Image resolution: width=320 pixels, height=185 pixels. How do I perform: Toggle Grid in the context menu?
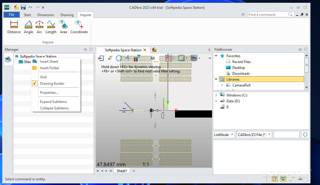(56, 77)
